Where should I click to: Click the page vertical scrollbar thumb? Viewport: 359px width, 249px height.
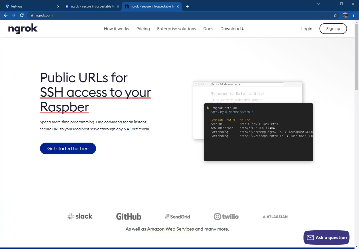point(357,57)
